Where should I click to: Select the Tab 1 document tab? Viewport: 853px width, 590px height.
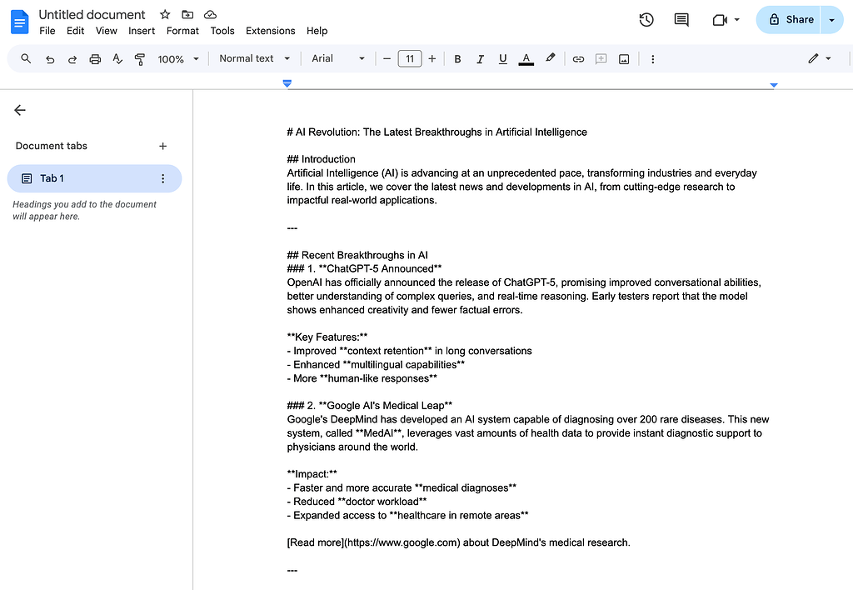click(x=52, y=177)
